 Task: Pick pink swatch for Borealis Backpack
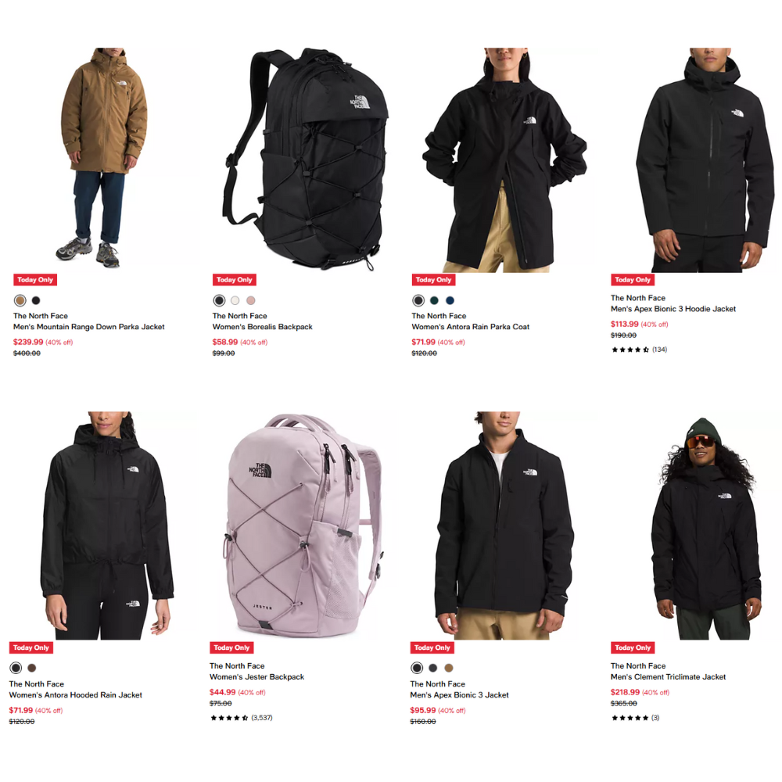click(x=251, y=300)
